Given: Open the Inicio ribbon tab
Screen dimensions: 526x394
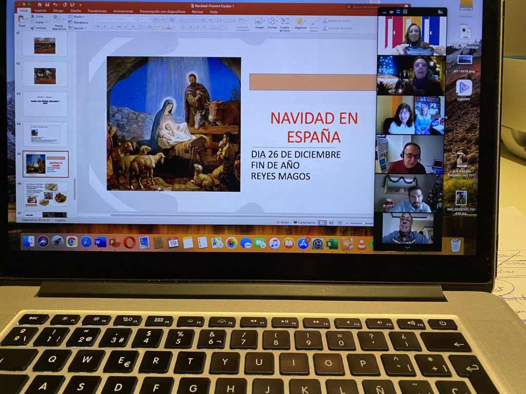Looking at the screenshot, I should 24,10.
